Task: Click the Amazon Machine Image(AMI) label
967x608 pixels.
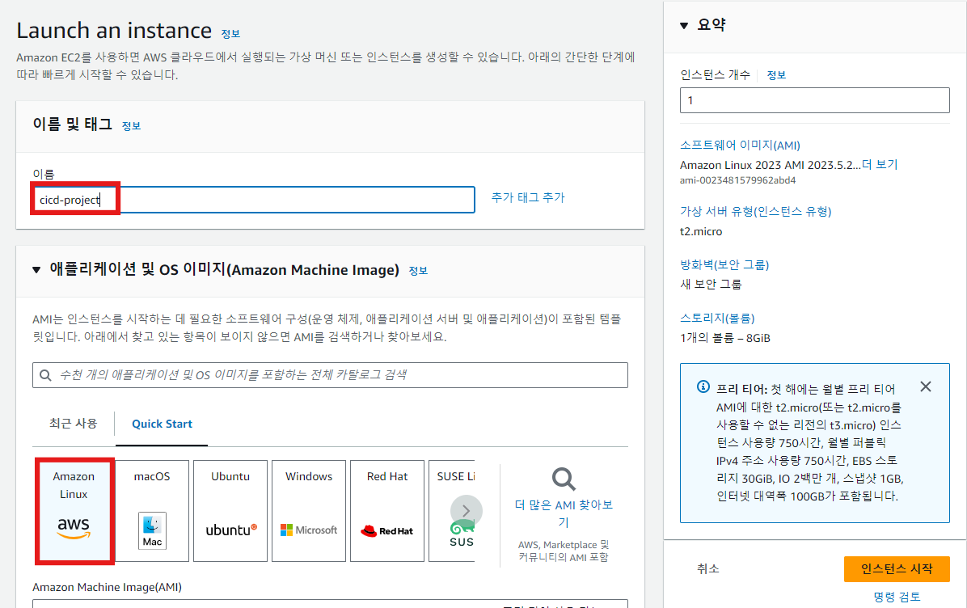Action: coord(107,588)
